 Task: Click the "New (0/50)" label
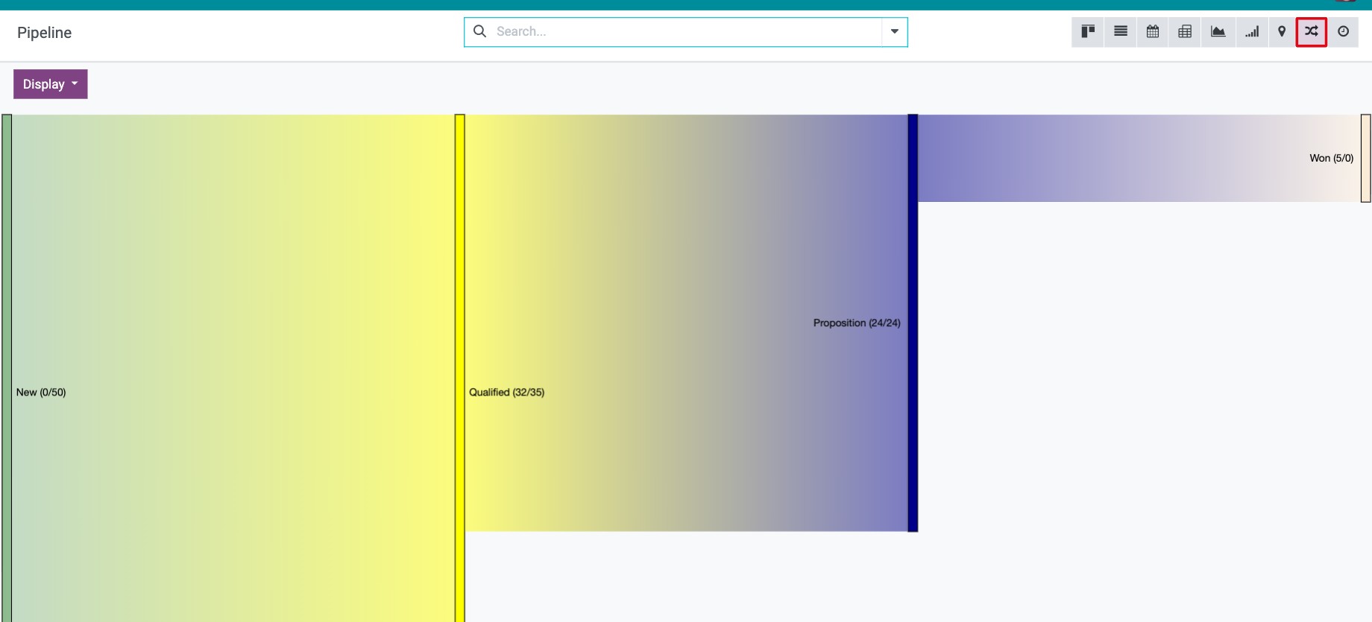tap(41, 393)
